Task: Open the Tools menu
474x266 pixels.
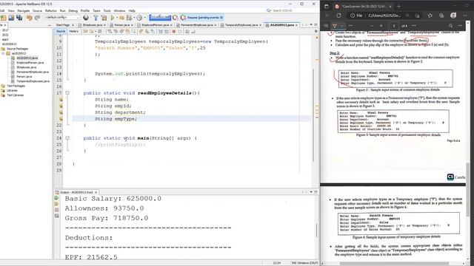Action: [x=107, y=10]
